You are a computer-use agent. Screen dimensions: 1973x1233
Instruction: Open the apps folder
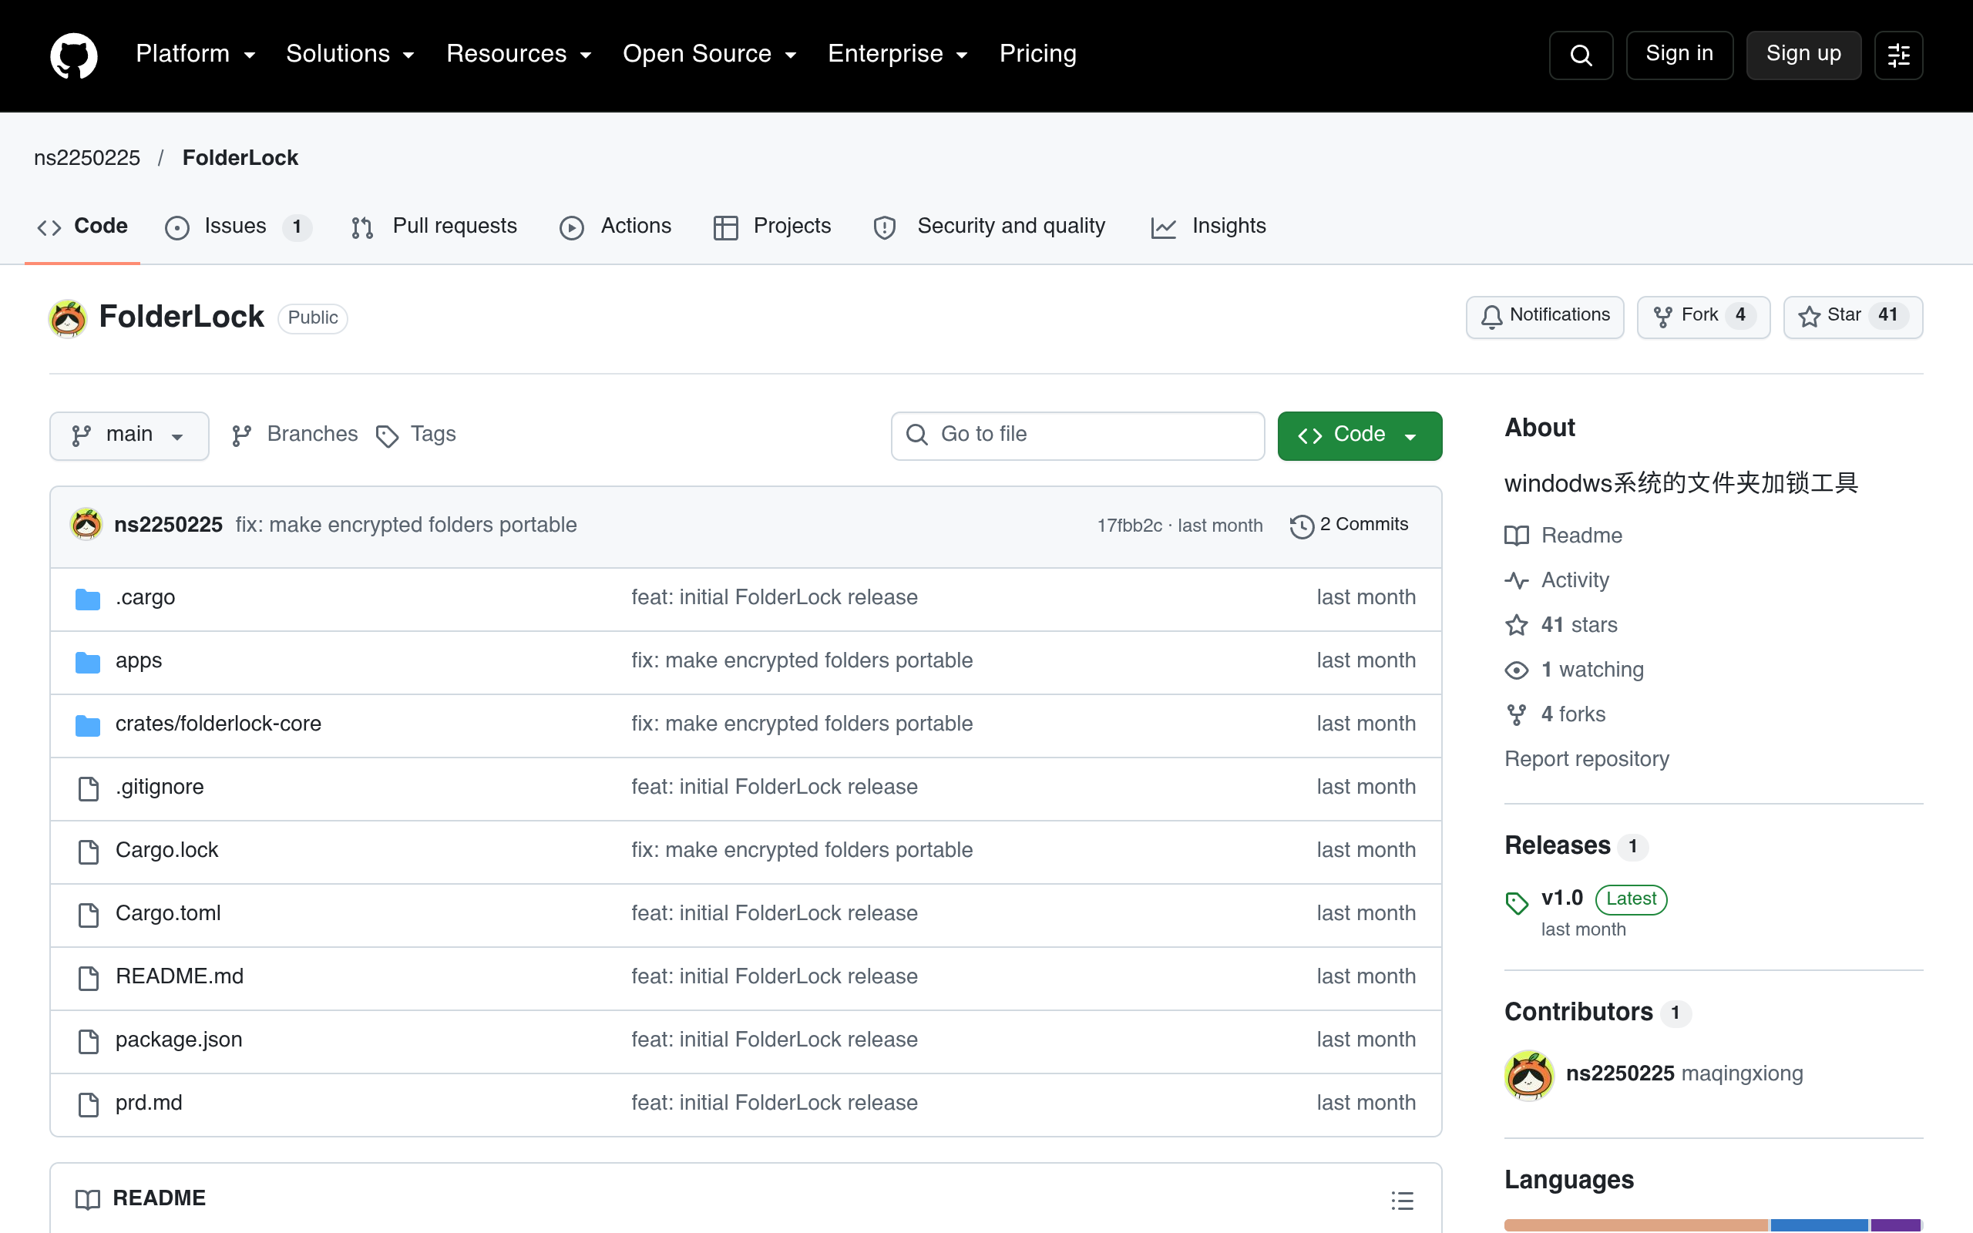point(139,660)
